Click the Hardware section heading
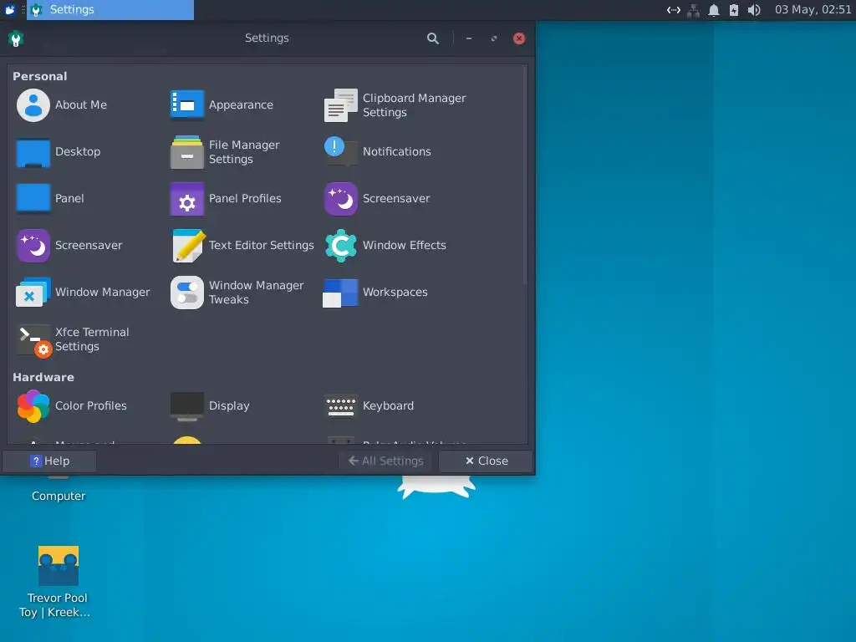The height and width of the screenshot is (642, 856). tap(43, 377)
